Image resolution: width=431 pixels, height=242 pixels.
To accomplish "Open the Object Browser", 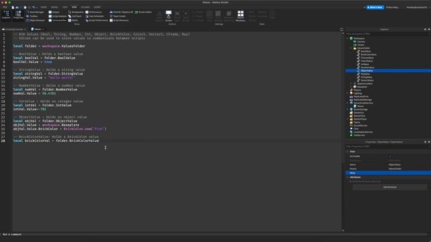I will click(x=36, y=20).
